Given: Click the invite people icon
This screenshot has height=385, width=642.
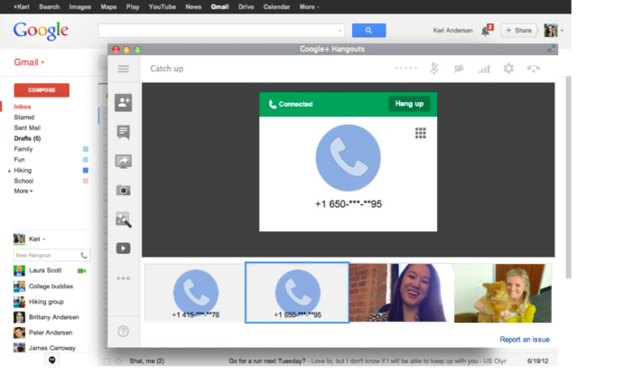Looking at the screenshot, I should click(123, 102).
